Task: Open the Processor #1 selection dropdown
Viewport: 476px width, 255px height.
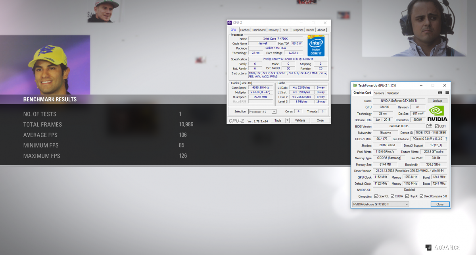Action: click(262, 112)
